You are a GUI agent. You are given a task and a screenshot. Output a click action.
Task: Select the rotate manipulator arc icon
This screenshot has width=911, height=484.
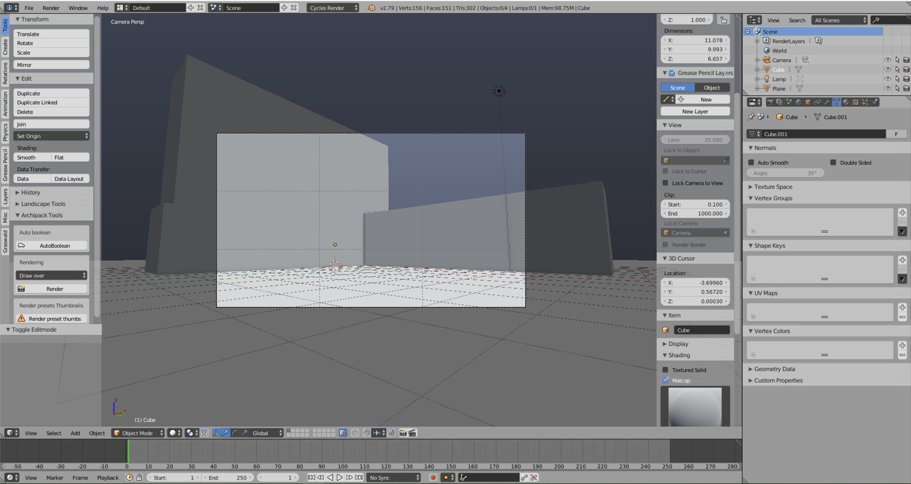pos(235,433)
